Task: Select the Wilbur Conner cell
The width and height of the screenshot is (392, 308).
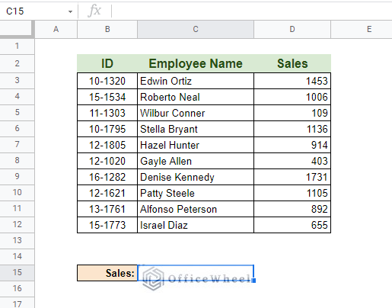Action: click(x=196, y=113)
